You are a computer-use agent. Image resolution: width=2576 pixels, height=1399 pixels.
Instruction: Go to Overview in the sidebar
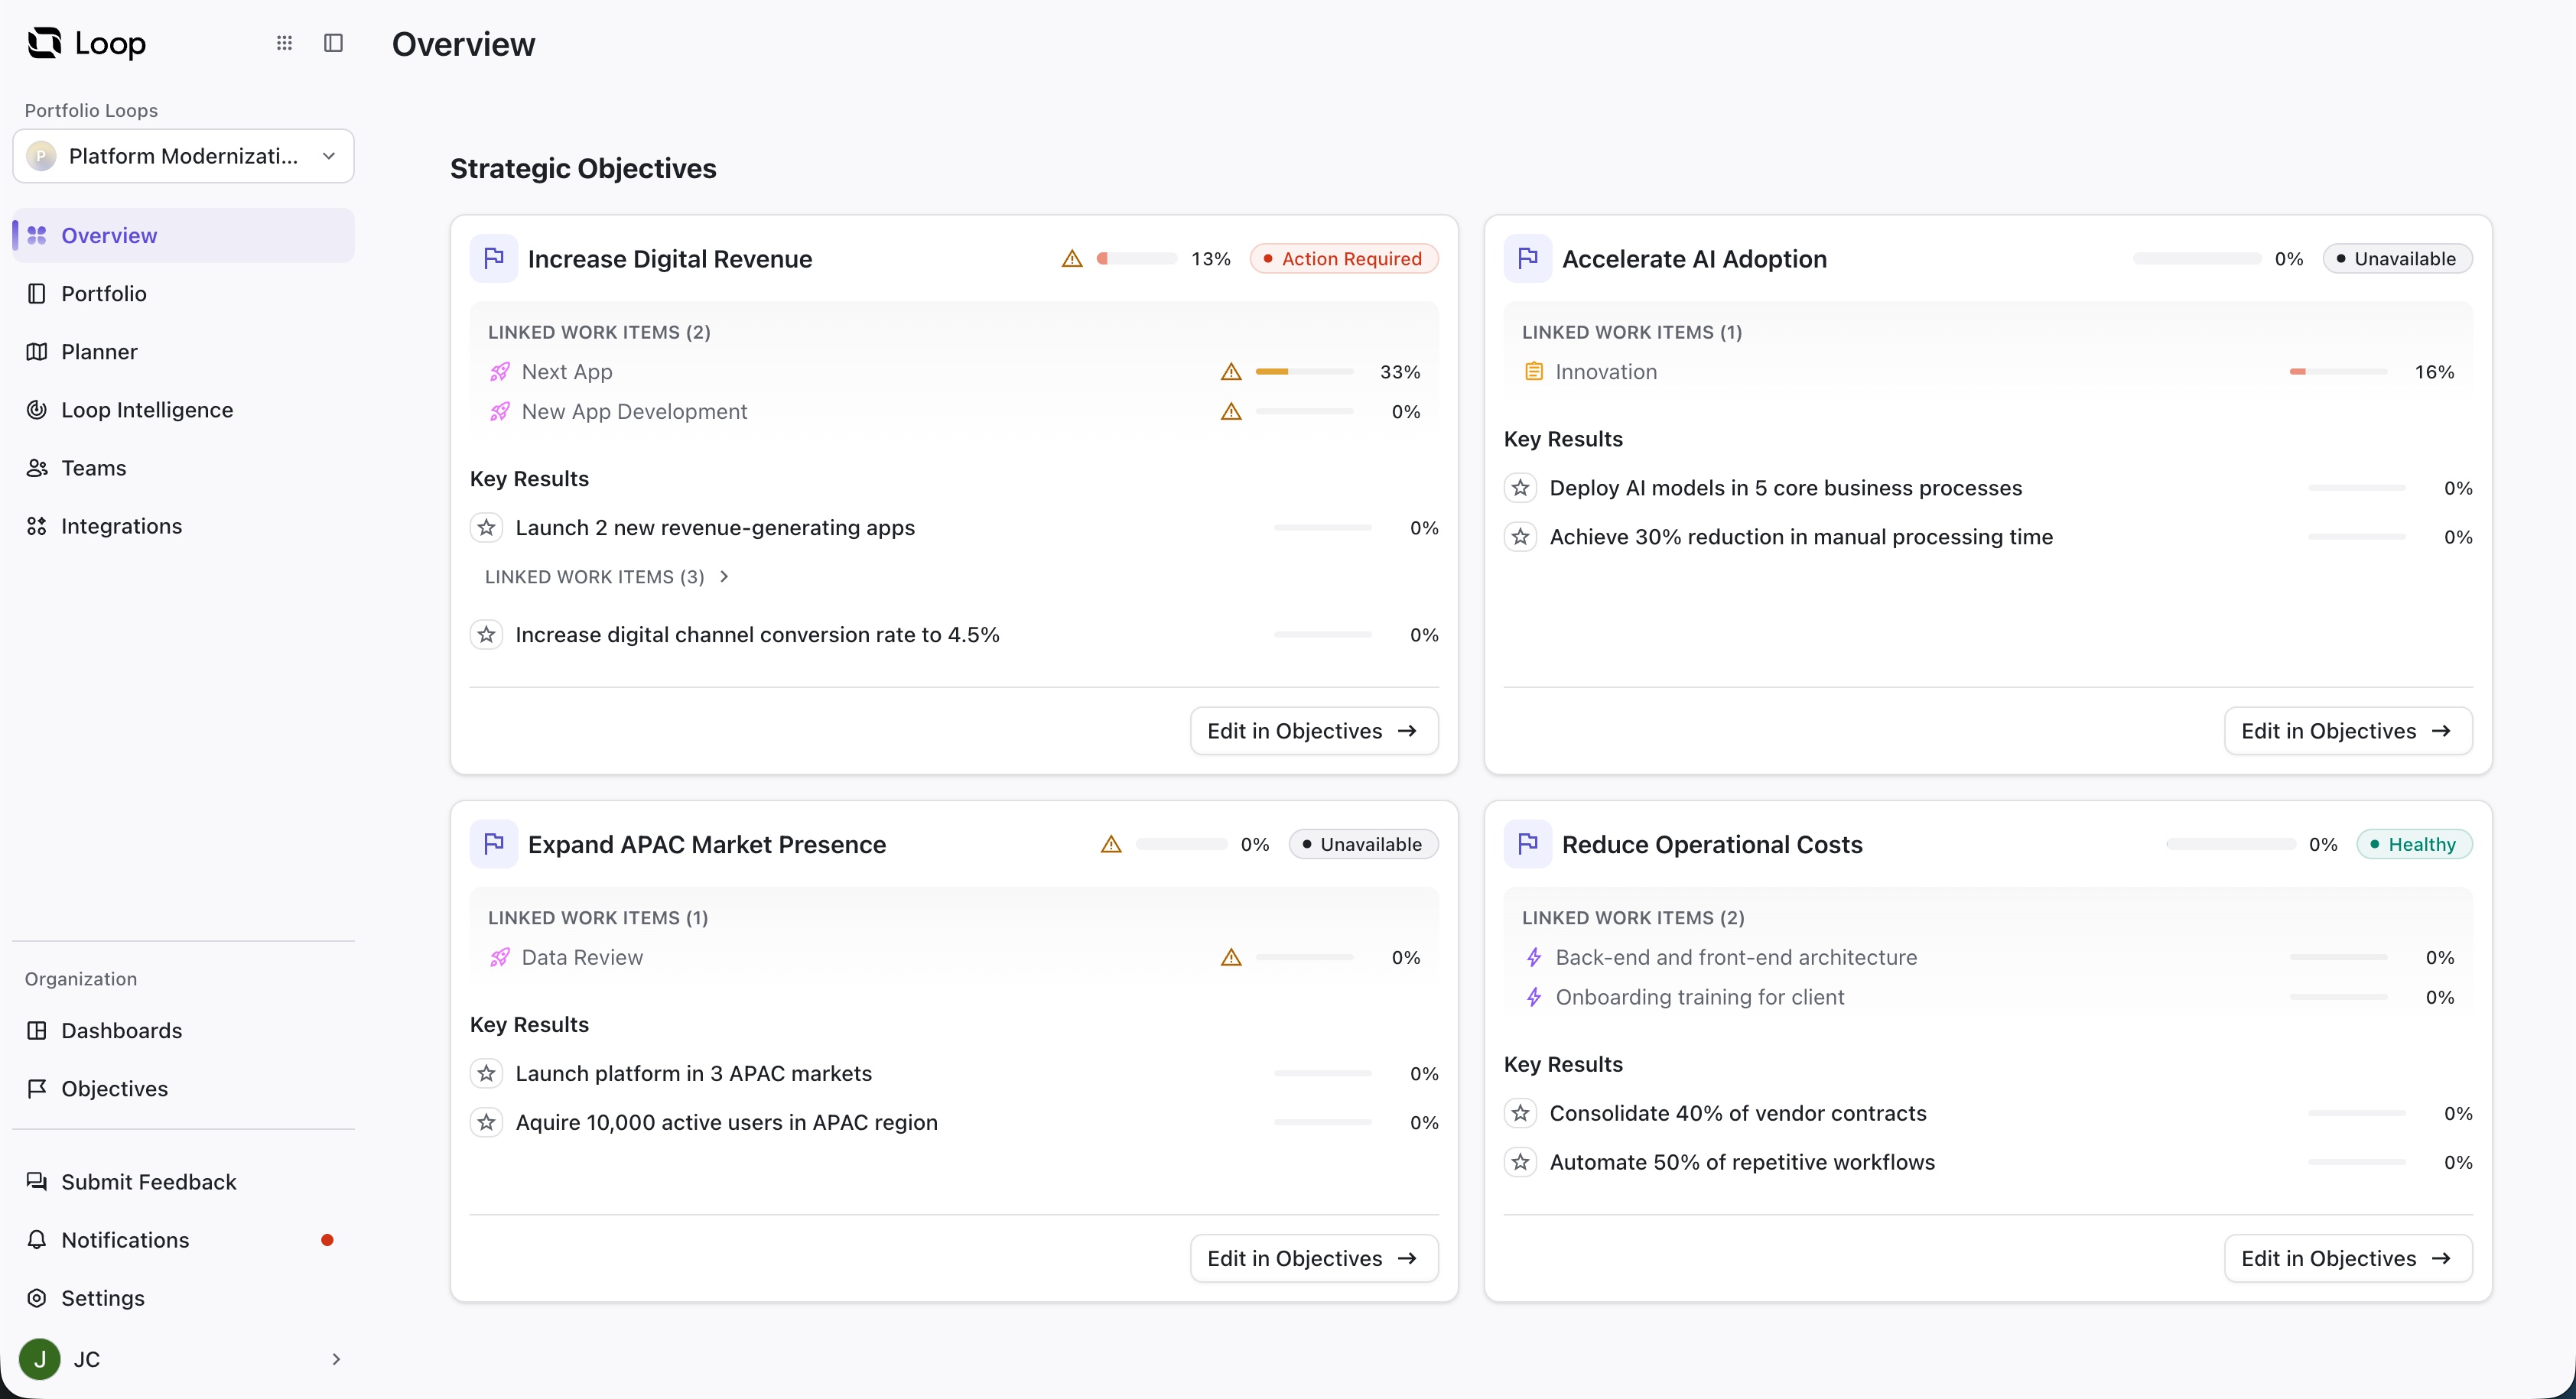184,235
